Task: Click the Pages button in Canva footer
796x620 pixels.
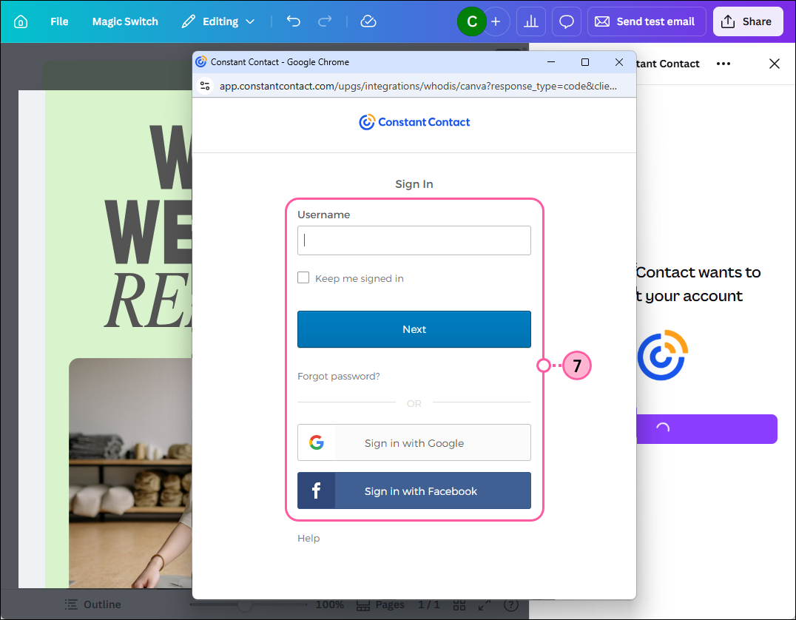Action: pyautogui.click(x=381, y=604)
